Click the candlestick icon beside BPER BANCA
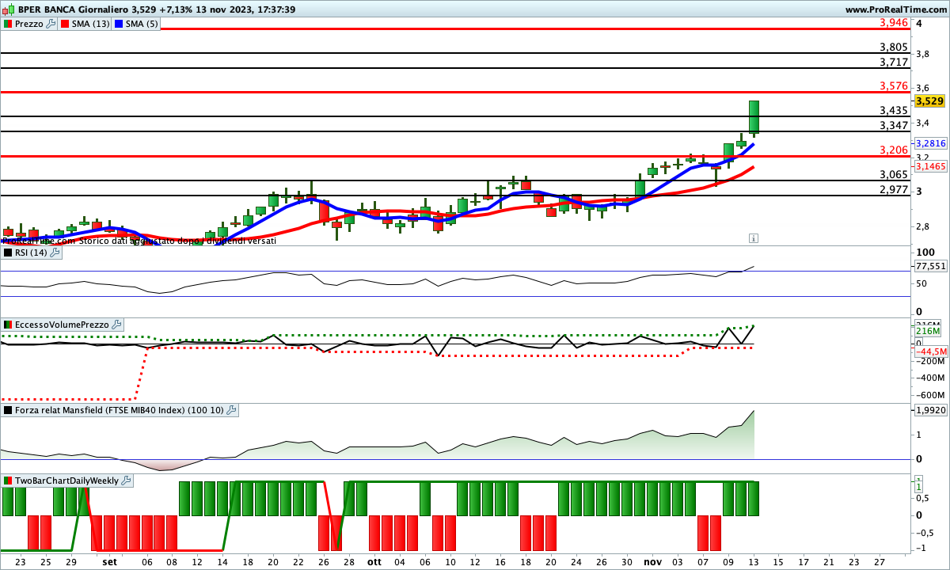The width and height of the screenshot is (950, 570). click(x=7, y=9)
